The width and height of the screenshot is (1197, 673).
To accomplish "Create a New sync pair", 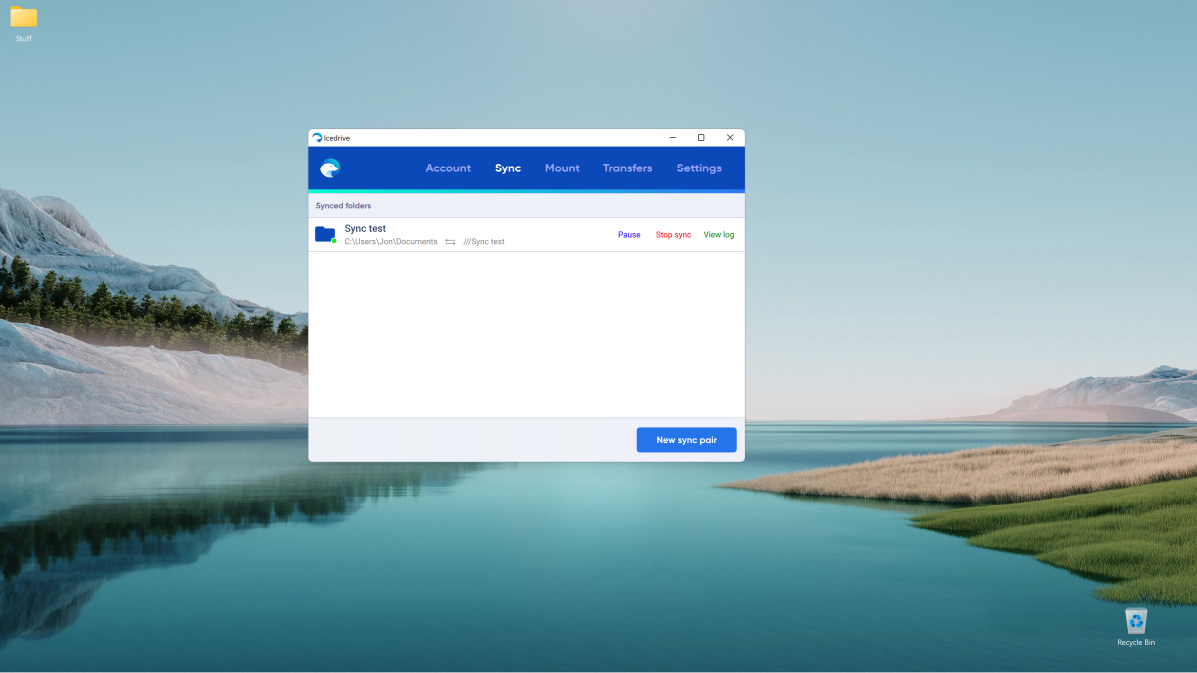I will pos(686,440).
